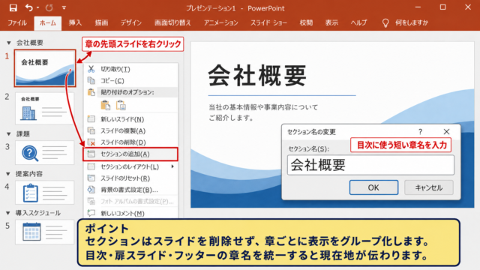The width and height of the screenshot is (480, 270).
Task: Click the clipboard icon beside 貼り付けのオプション
Action: [x=91, y=92]
